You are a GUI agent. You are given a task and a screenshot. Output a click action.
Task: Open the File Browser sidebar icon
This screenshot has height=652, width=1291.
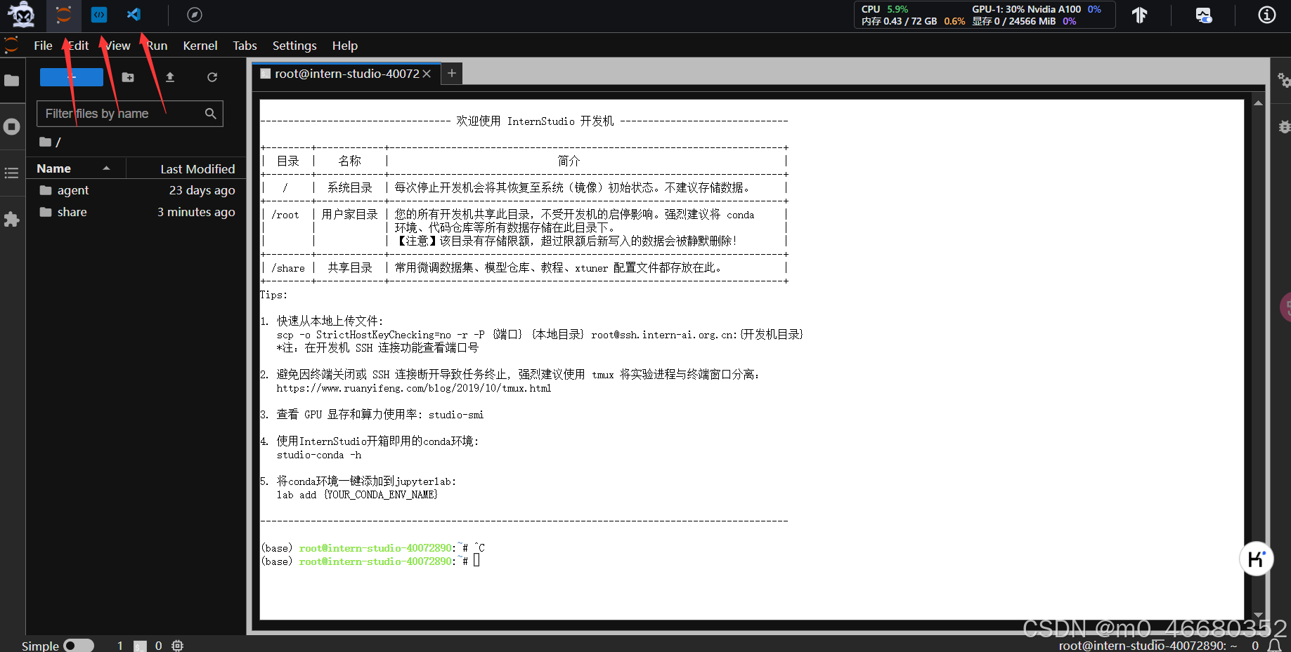pyautogui.click(x=12, y=80)
